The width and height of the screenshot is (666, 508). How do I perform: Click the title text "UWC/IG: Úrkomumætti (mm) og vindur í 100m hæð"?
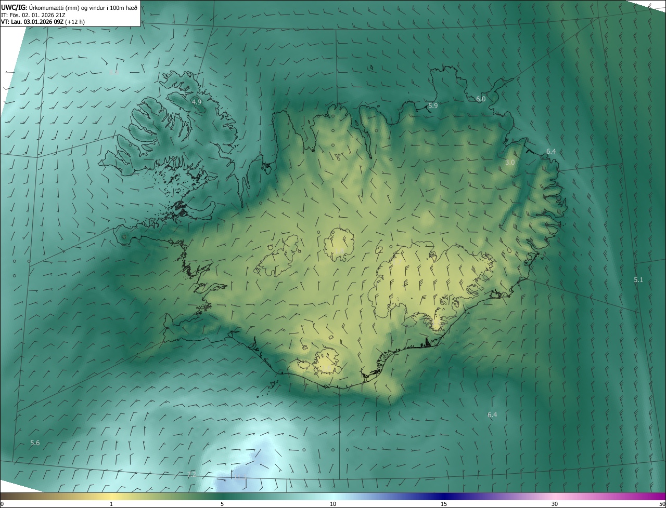pyautogui.click(x=69, y=7)
